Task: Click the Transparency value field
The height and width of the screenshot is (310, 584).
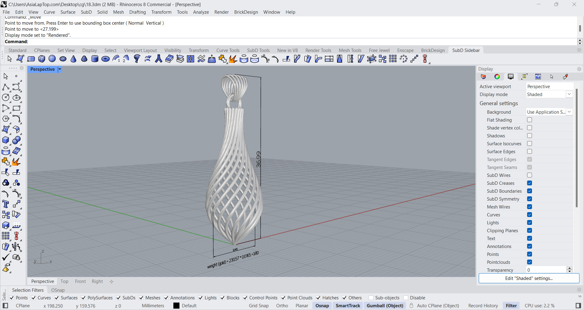Action: 546,270
